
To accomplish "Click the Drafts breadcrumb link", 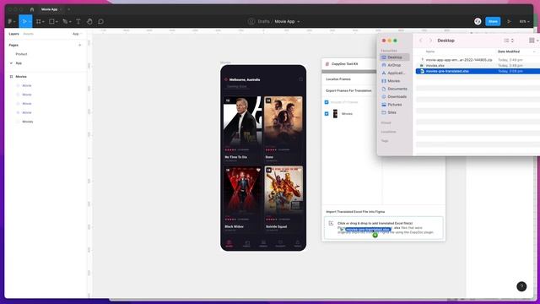I will (x=263, y=21).
